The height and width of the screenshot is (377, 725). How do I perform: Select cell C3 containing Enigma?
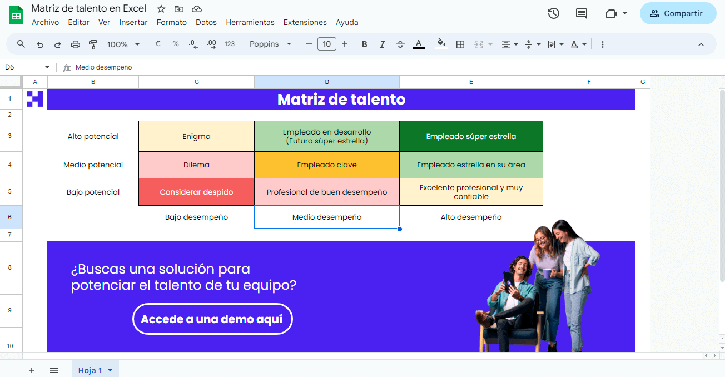(x=196, y=136)
